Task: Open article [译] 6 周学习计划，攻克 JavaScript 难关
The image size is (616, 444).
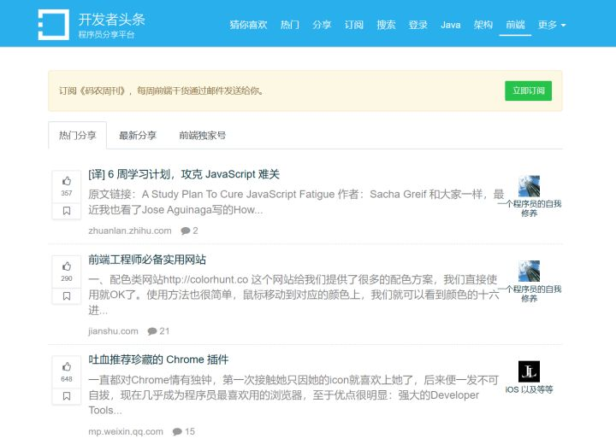Action: pyautogui.click(x=184, y=174)
